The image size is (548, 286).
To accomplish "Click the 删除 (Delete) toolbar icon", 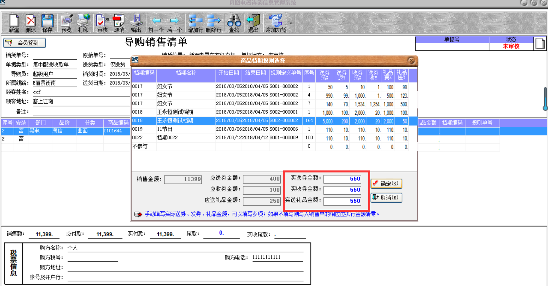I will point(31,24).
